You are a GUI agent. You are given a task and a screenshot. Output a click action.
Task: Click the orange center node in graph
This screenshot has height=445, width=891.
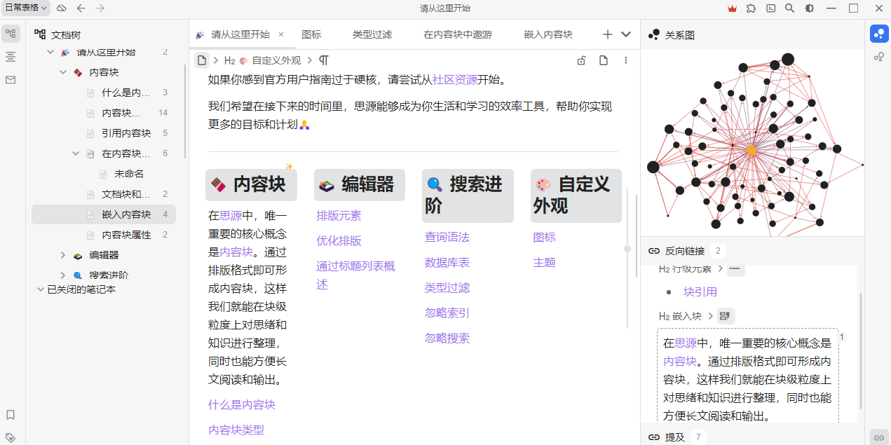click(x=751, y=150)
